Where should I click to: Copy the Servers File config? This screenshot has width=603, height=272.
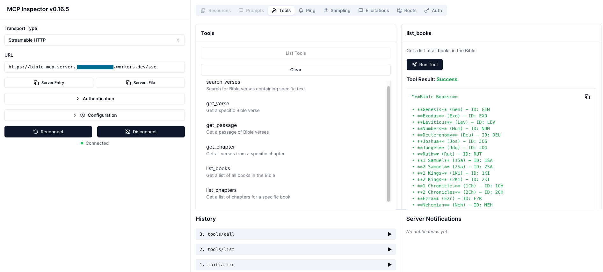pos(140,83)
